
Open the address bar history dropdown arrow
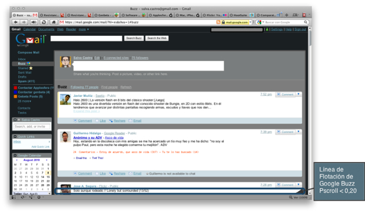click(250, 22)
